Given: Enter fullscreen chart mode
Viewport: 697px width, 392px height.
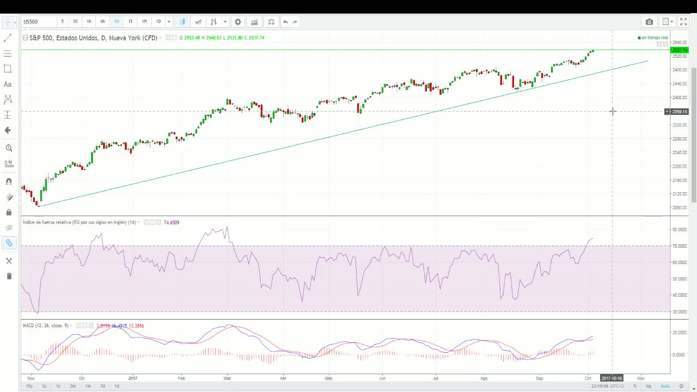Looking at the screenshot, I should point(684,22).
